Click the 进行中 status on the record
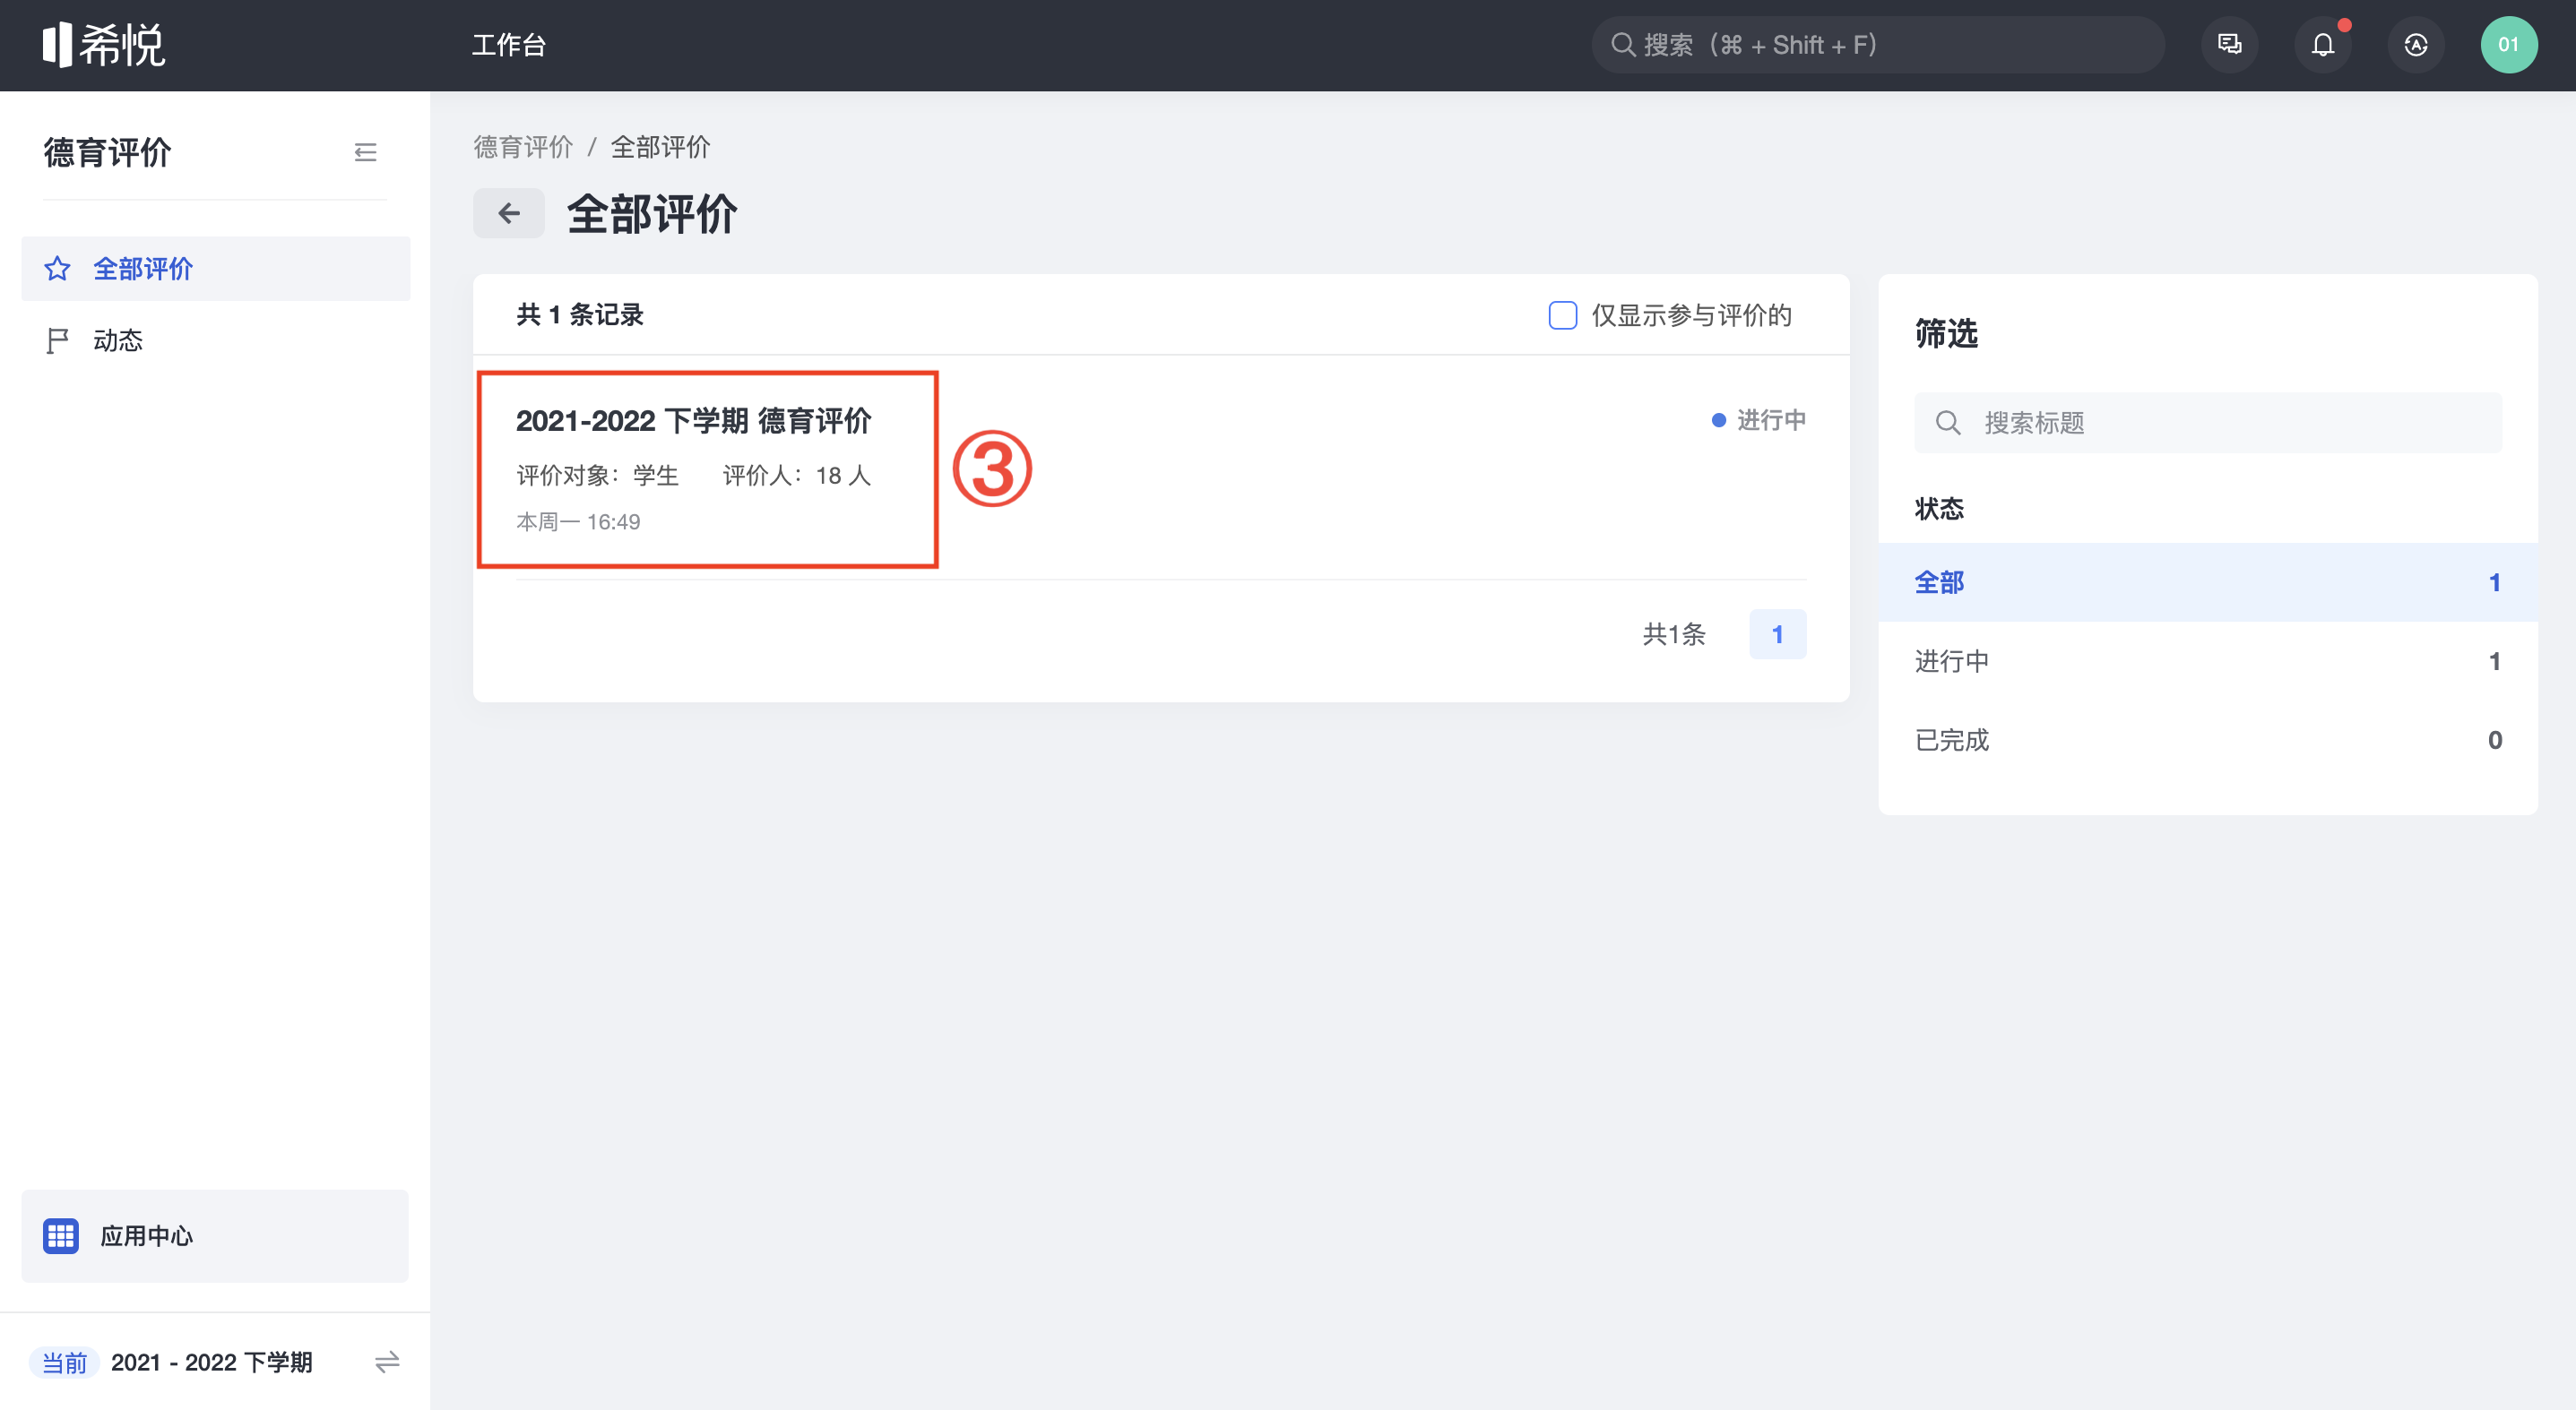Viewport: 2576px width, 1410px height. 1759,420
